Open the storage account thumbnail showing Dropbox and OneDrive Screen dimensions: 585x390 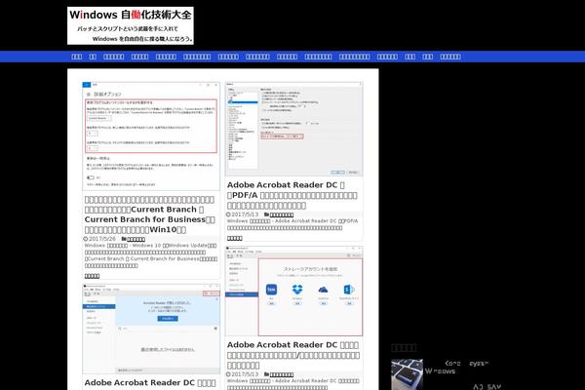(x=294, y=292)
